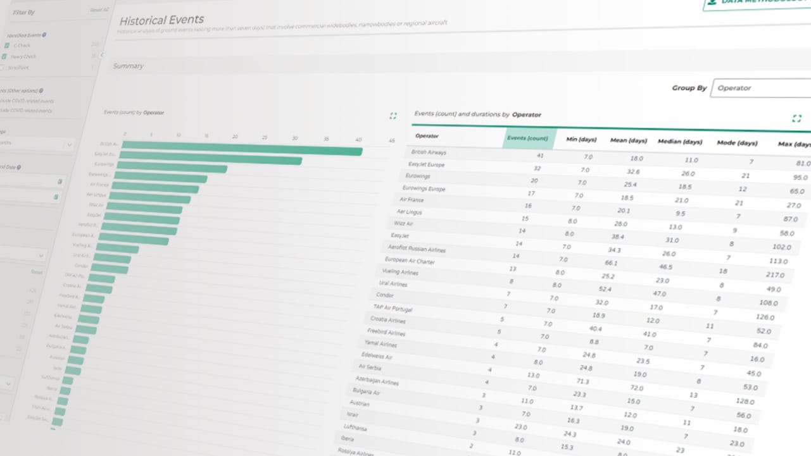811x456 pixels.
Task: Click the info icon beside Identified Events
Action: [45, 35]
